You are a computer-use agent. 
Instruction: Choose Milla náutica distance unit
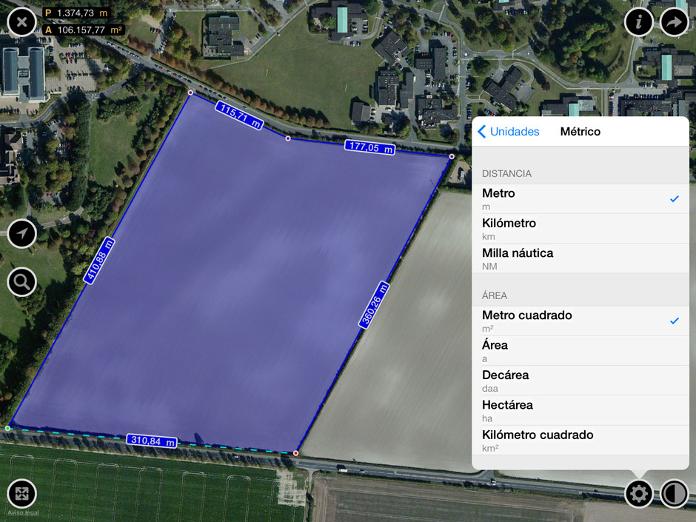pos(580,258)
